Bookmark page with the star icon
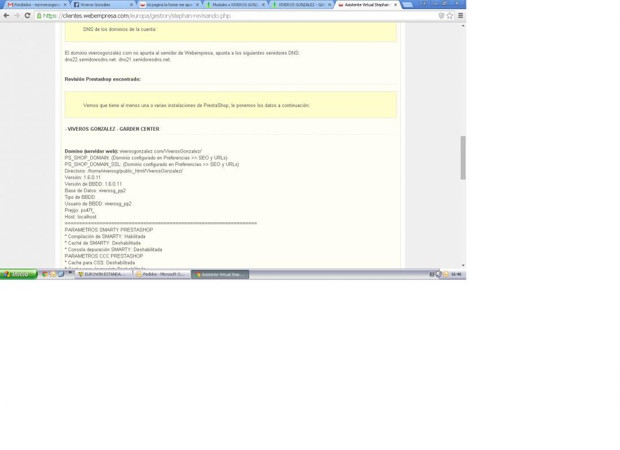620x450 pixels. pos(450,16)
